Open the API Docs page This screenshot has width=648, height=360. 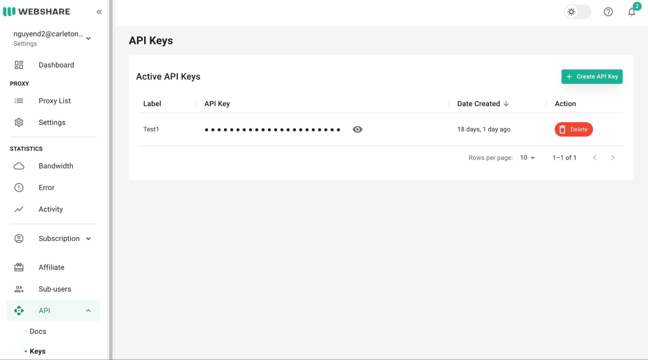38,331
